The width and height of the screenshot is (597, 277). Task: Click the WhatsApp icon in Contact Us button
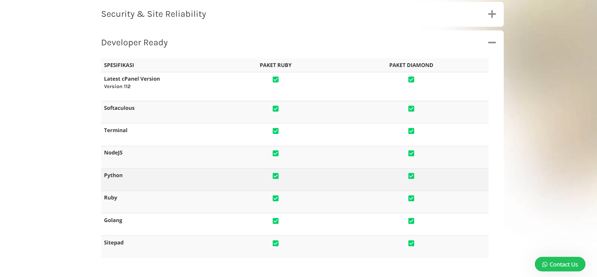[545, 264]
